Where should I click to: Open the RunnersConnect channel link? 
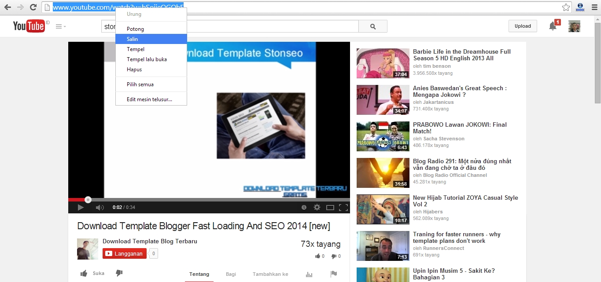coord(443,248)
